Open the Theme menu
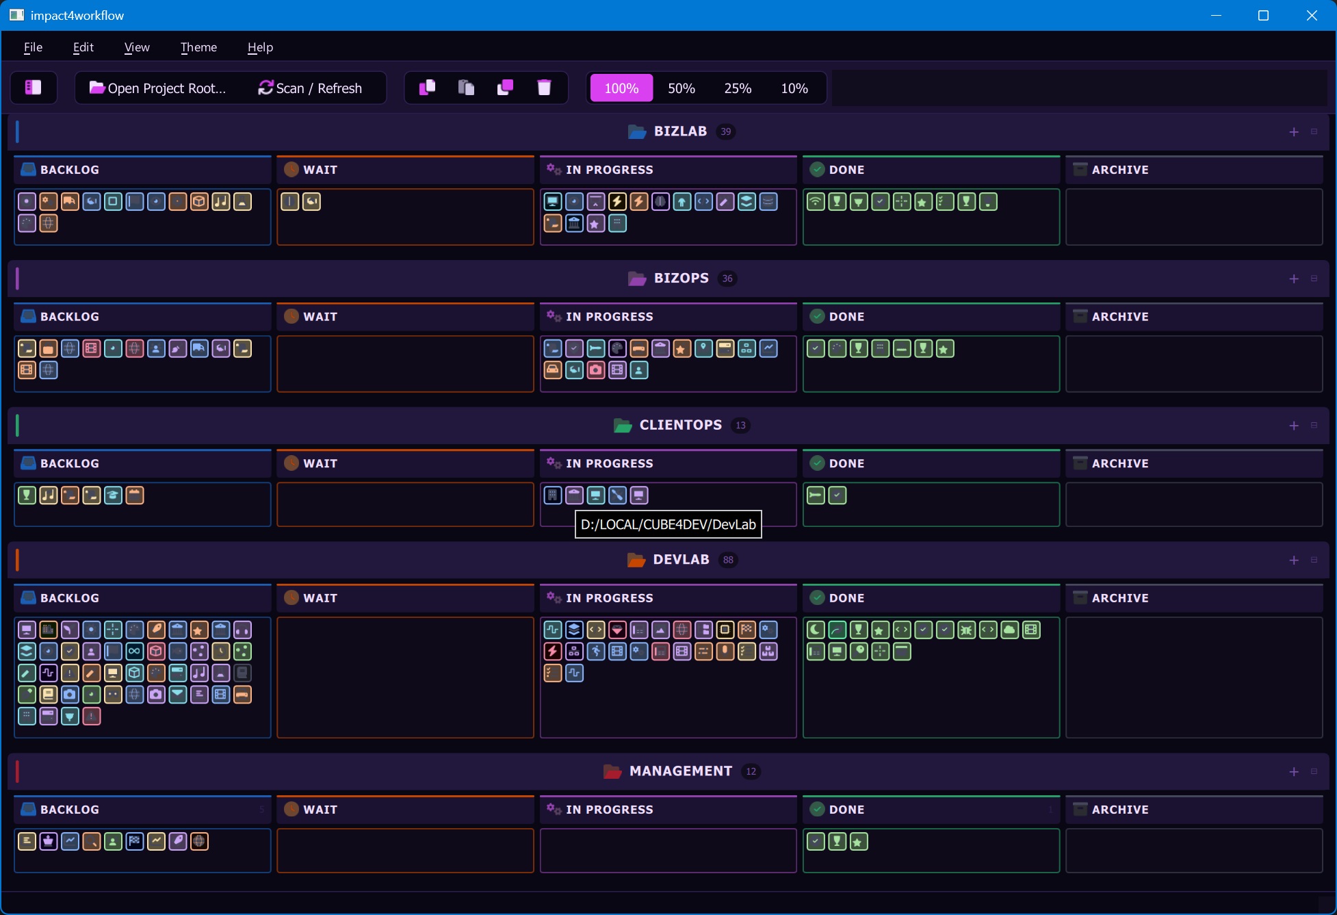Viewport: 1337px width, 915px height. [x=198, y=47]
